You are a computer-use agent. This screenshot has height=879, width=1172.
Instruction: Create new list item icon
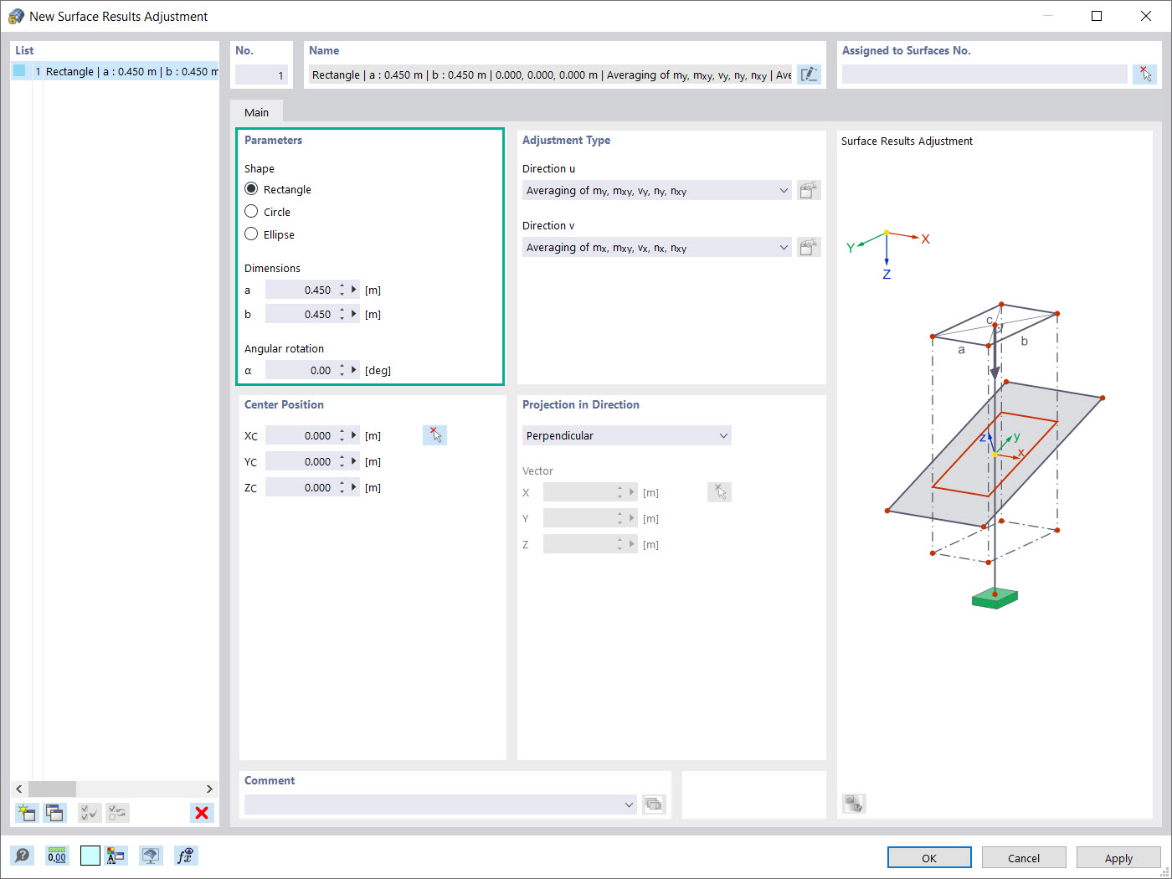click(x=27, y=813)
